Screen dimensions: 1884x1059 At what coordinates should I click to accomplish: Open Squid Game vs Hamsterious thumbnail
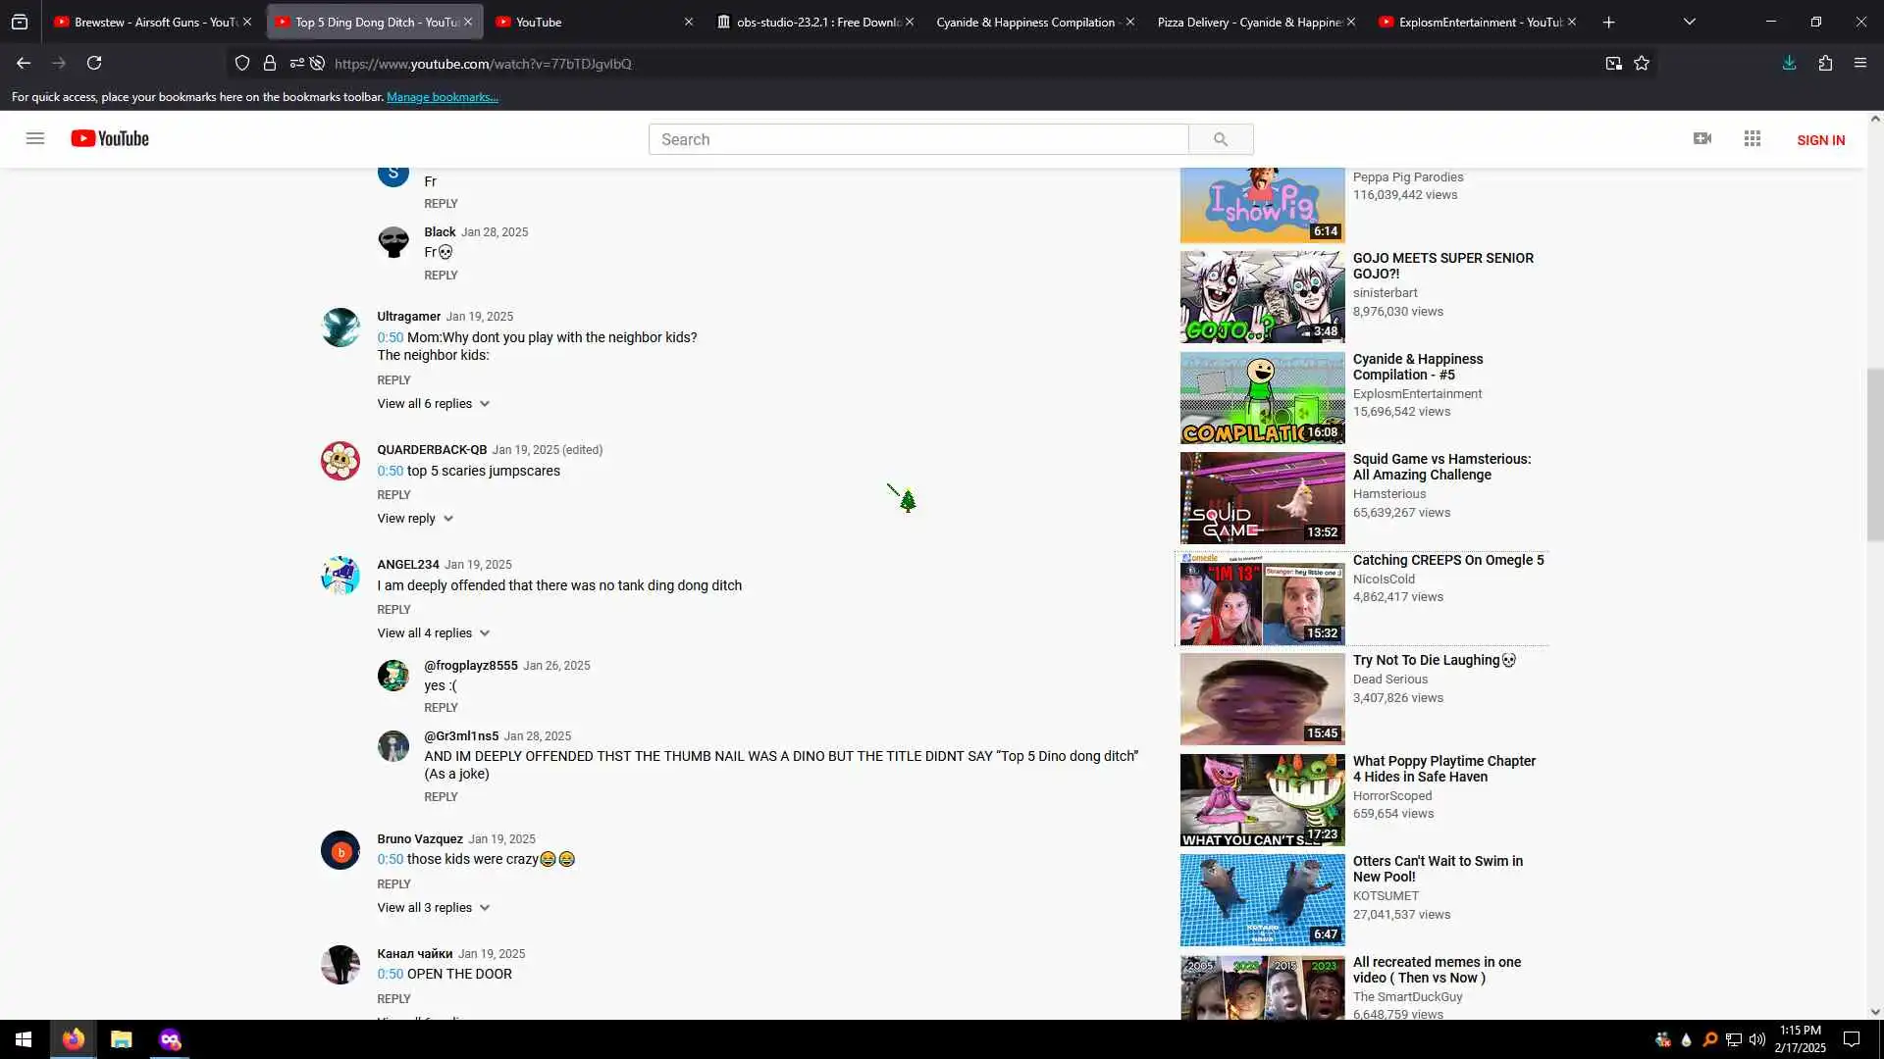[x=1262, y=498]
